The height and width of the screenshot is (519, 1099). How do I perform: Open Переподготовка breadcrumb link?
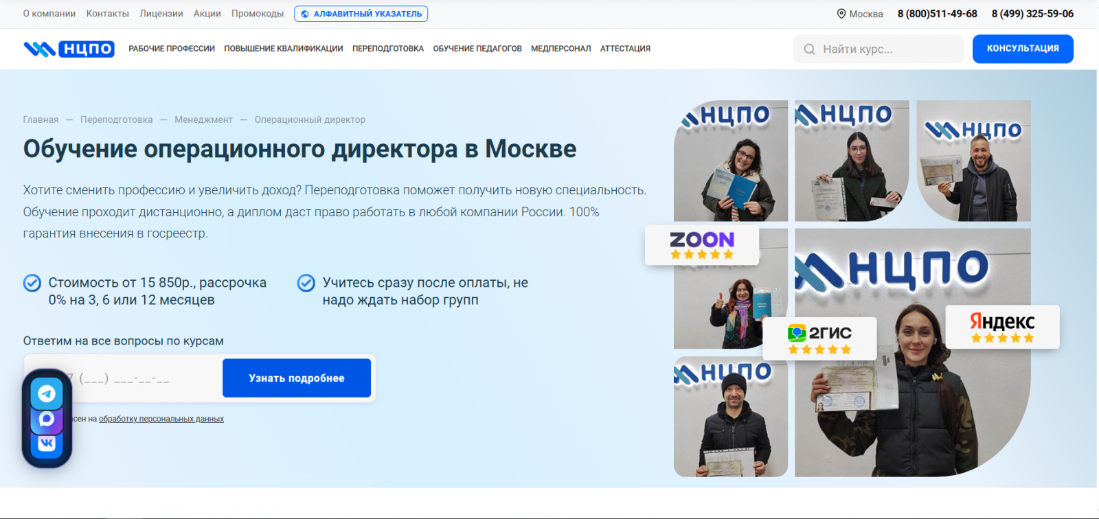click(117, 119)
